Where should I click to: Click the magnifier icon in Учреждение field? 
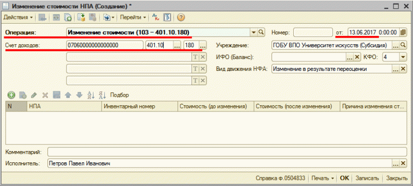pos(403,45)
